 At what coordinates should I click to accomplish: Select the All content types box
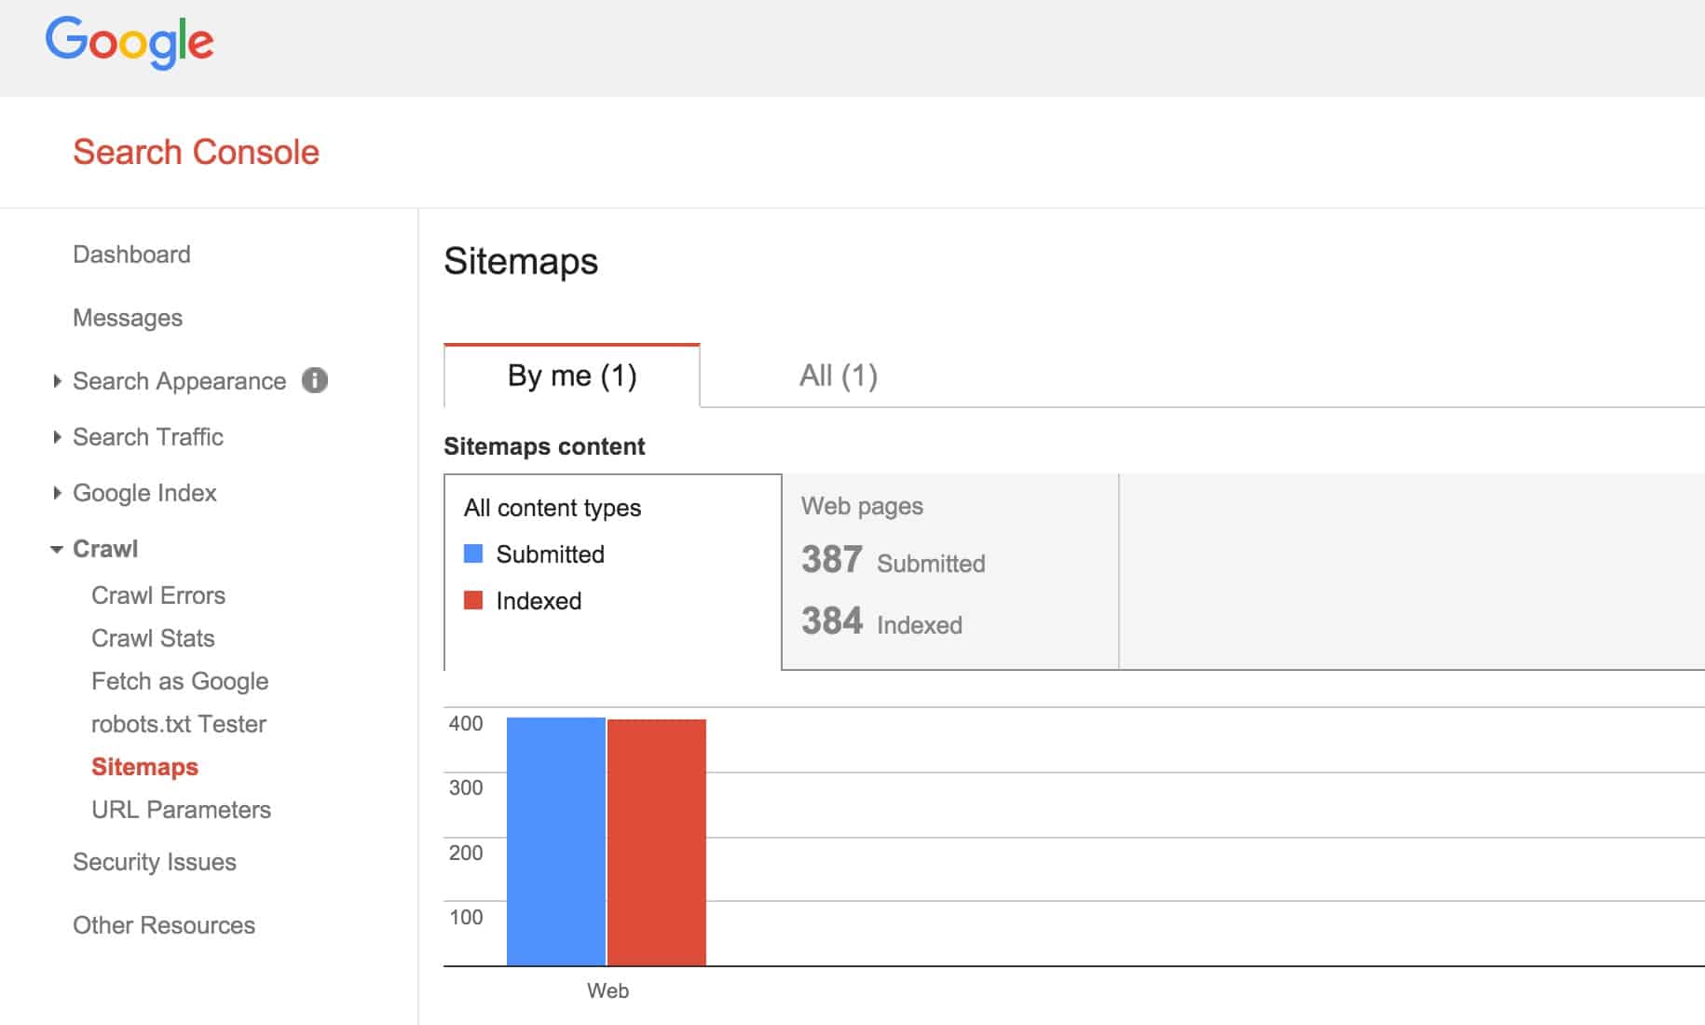coord(613,572)
